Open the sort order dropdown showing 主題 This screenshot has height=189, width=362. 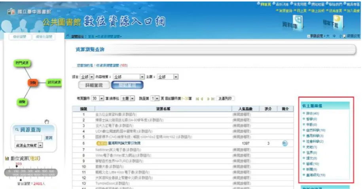pyautogui.click(x=128, y=98)
